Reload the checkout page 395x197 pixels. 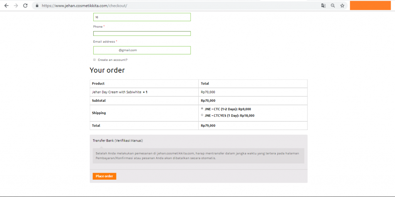pyautogui.click(x=25, y=5)
